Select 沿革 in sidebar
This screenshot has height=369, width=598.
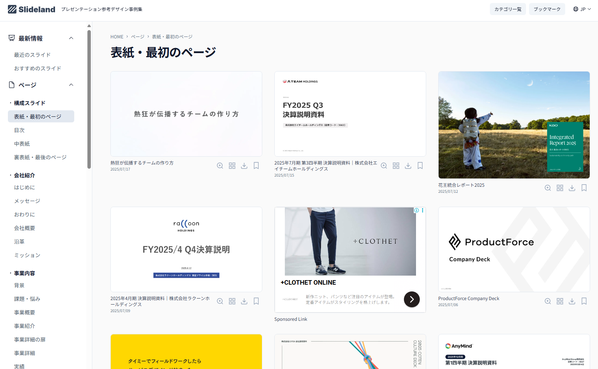19,242
